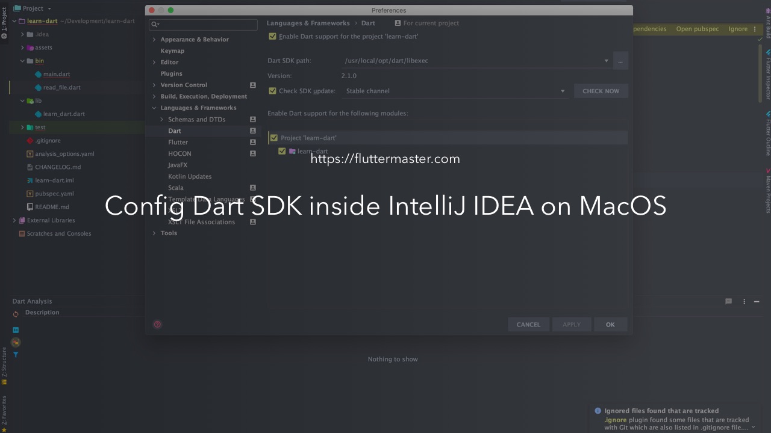
Task: Open the editor banner three-dot menu
Action: point(755,29)
